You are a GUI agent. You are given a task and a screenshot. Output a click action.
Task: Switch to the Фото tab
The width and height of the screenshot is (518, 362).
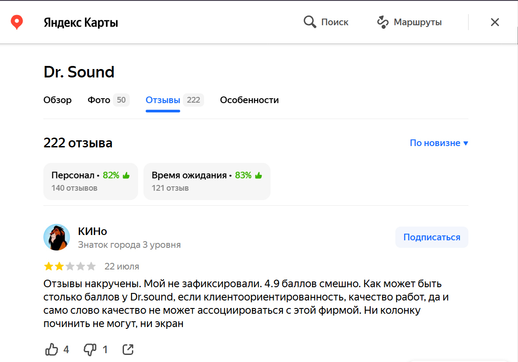[99, 100]
